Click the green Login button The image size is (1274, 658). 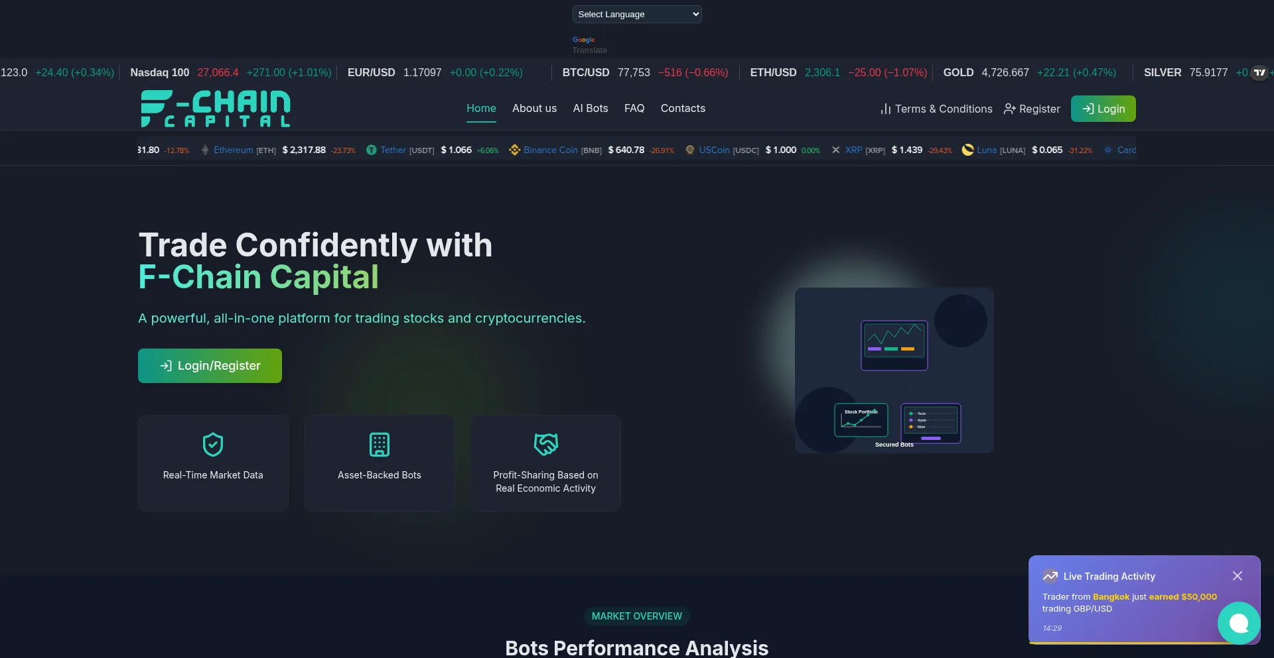(1103, 109)
